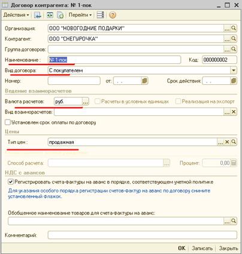Click the reread toolbar icon with green arrows

50,15
